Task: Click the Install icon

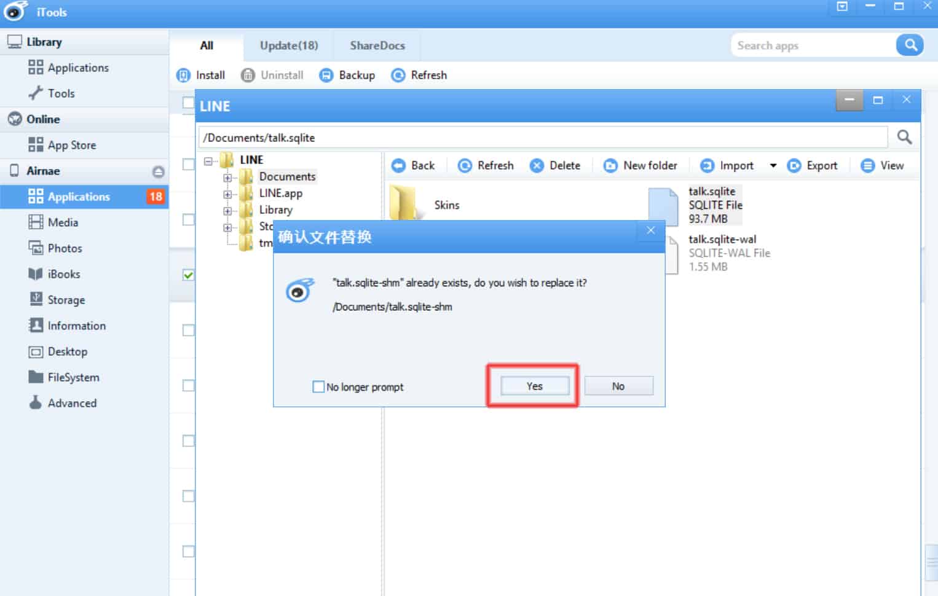Action: click(183, 76)
